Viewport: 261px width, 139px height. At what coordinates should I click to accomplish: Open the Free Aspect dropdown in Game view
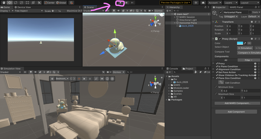tap(28, 11)
